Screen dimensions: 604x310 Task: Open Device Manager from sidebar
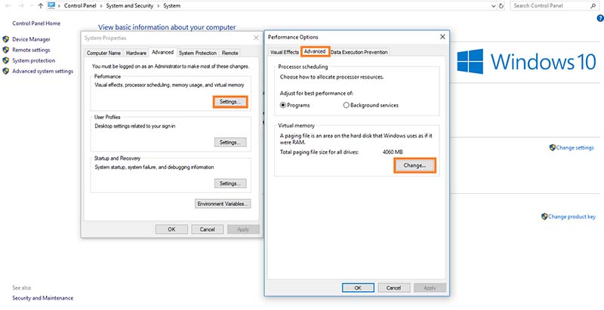pos(31,39)
